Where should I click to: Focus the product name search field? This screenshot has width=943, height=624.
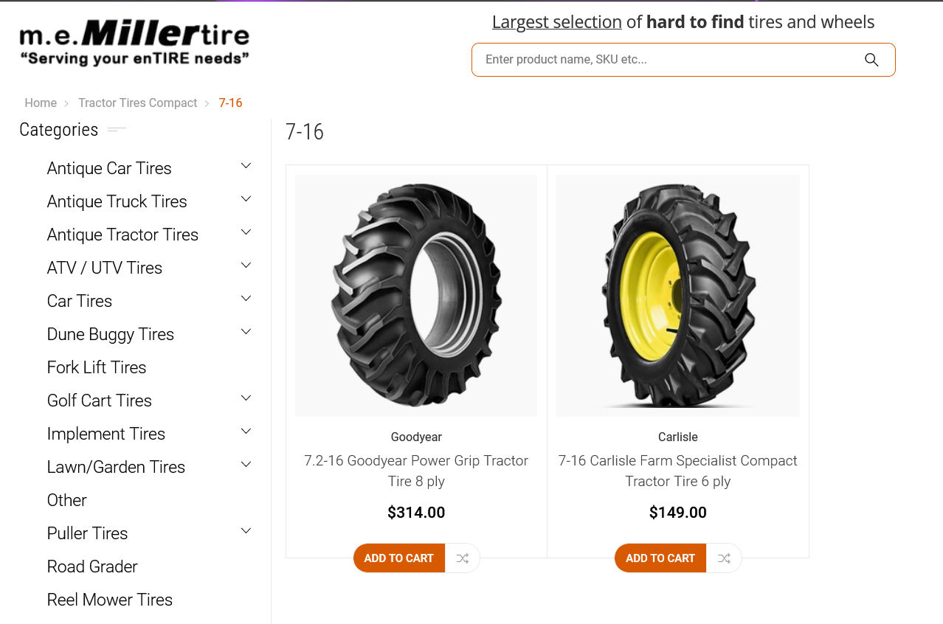[664, 60]
